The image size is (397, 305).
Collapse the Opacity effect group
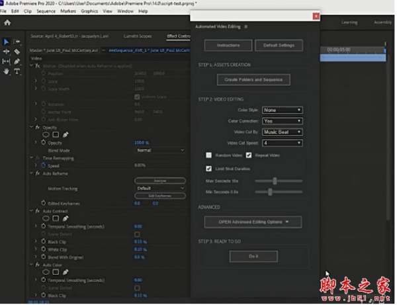coord(31,127)
